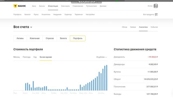Open the Академия link
Viewport: 173px width, 97px height.
(x=57, y=15)
